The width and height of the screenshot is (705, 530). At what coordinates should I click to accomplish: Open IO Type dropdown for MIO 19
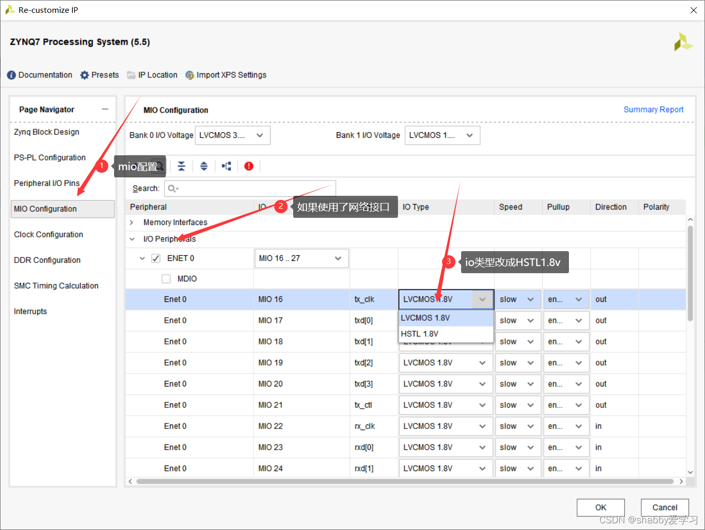(446, 363)
